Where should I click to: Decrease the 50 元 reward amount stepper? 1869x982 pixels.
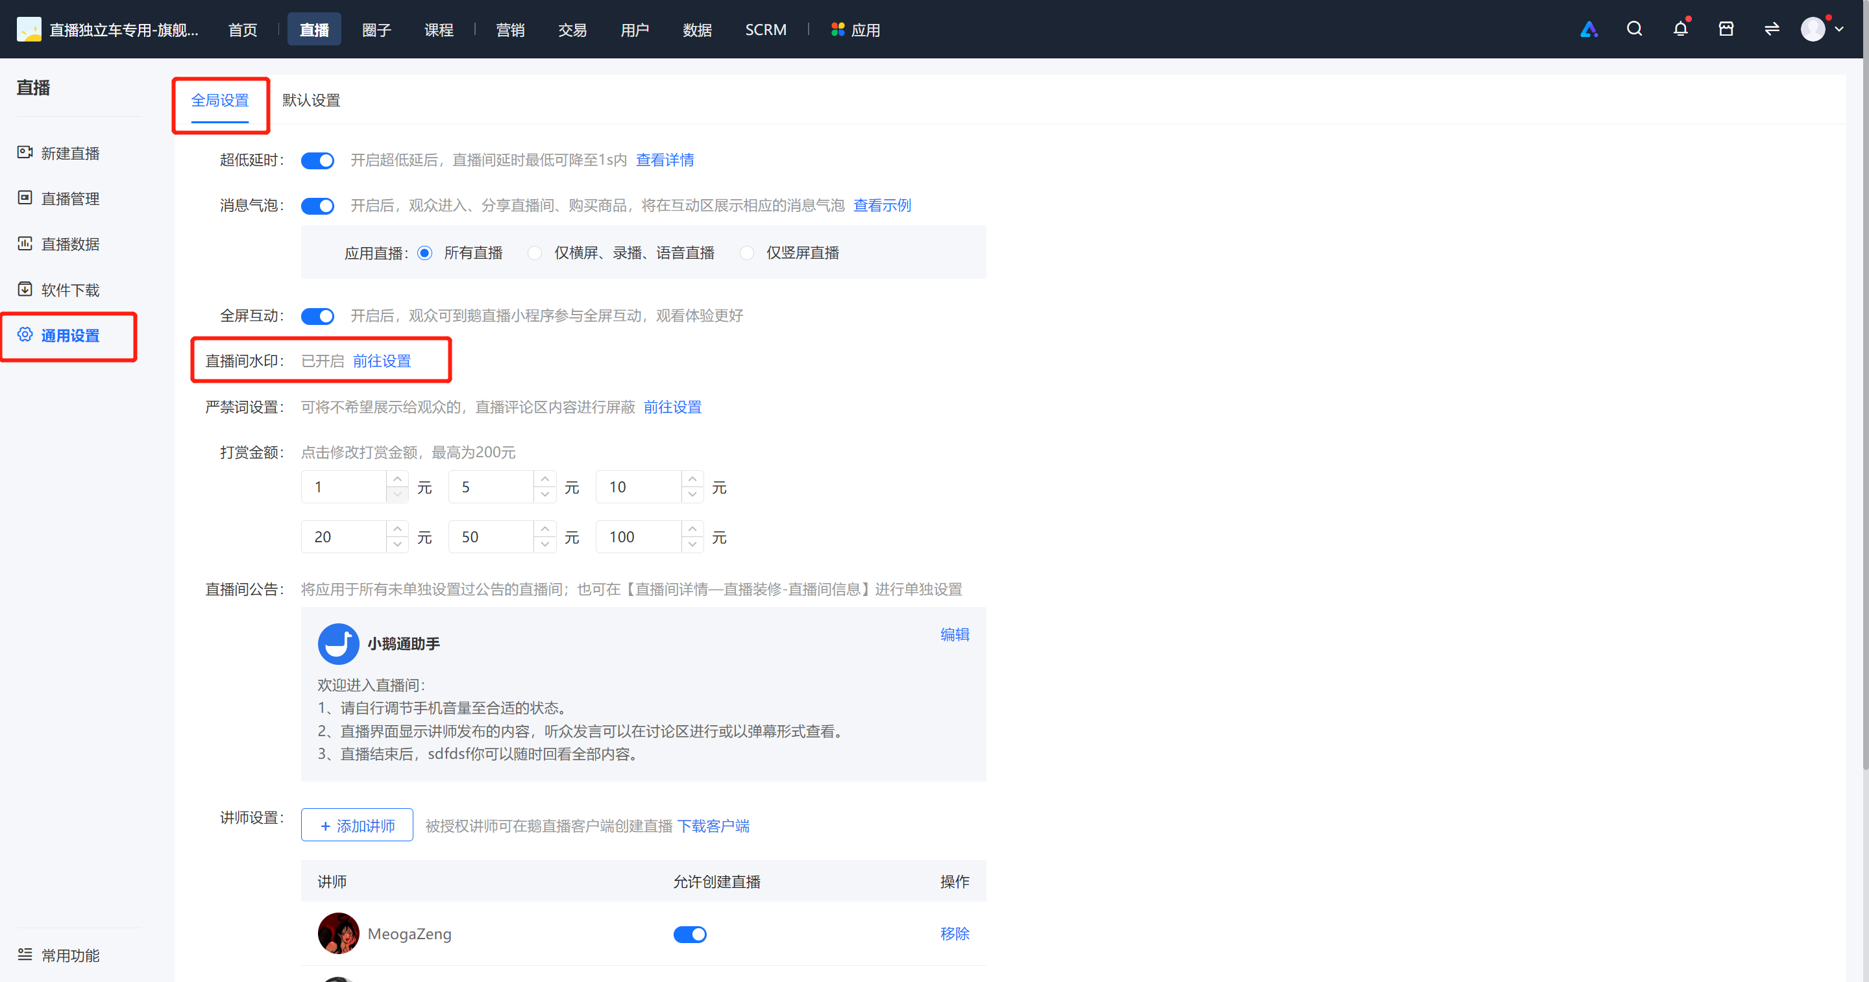click(x=545, y=545)
